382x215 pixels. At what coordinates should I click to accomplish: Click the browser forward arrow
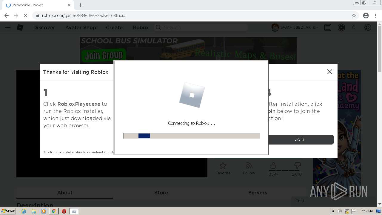[16, 16]
